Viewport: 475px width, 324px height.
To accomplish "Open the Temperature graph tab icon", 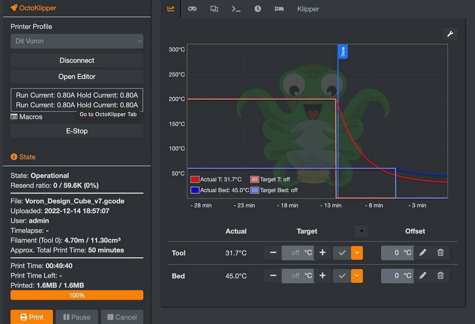I will pyautogui.click(x=171, y=9).
